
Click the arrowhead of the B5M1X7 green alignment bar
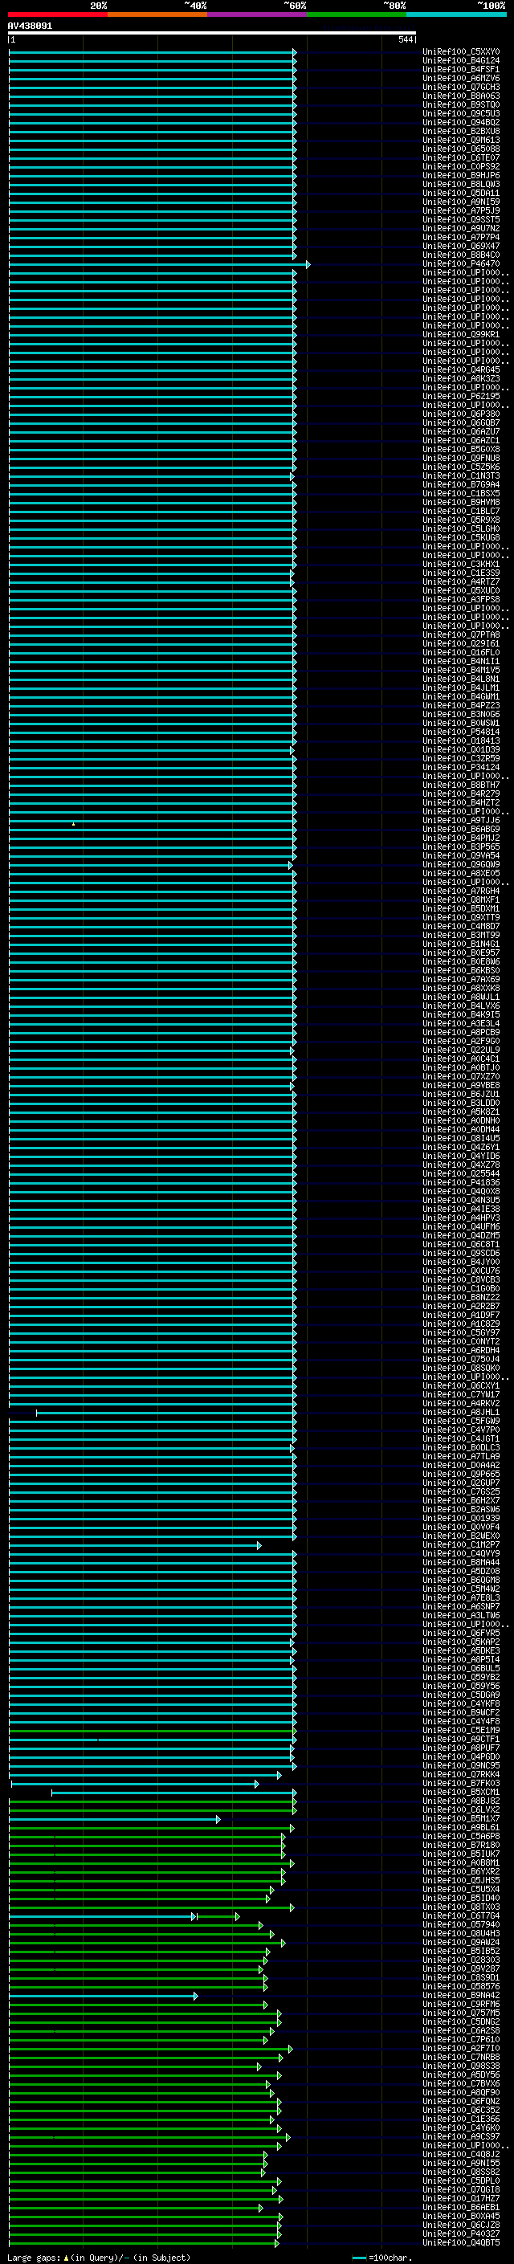click(x=218, y=1819)
